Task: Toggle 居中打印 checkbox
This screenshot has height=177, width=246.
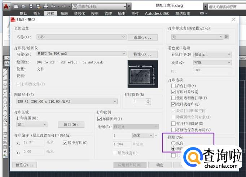Action: pos(65,143)
